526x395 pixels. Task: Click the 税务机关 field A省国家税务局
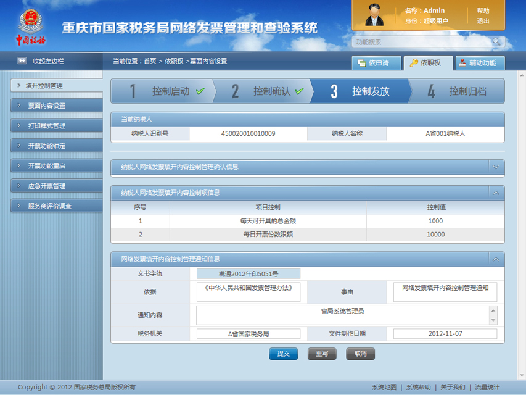pos(249,334)
